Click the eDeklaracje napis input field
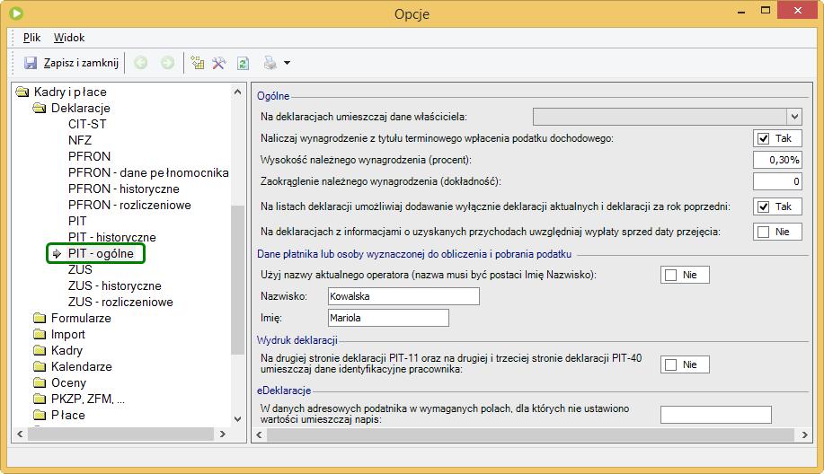 pos(716,415)
